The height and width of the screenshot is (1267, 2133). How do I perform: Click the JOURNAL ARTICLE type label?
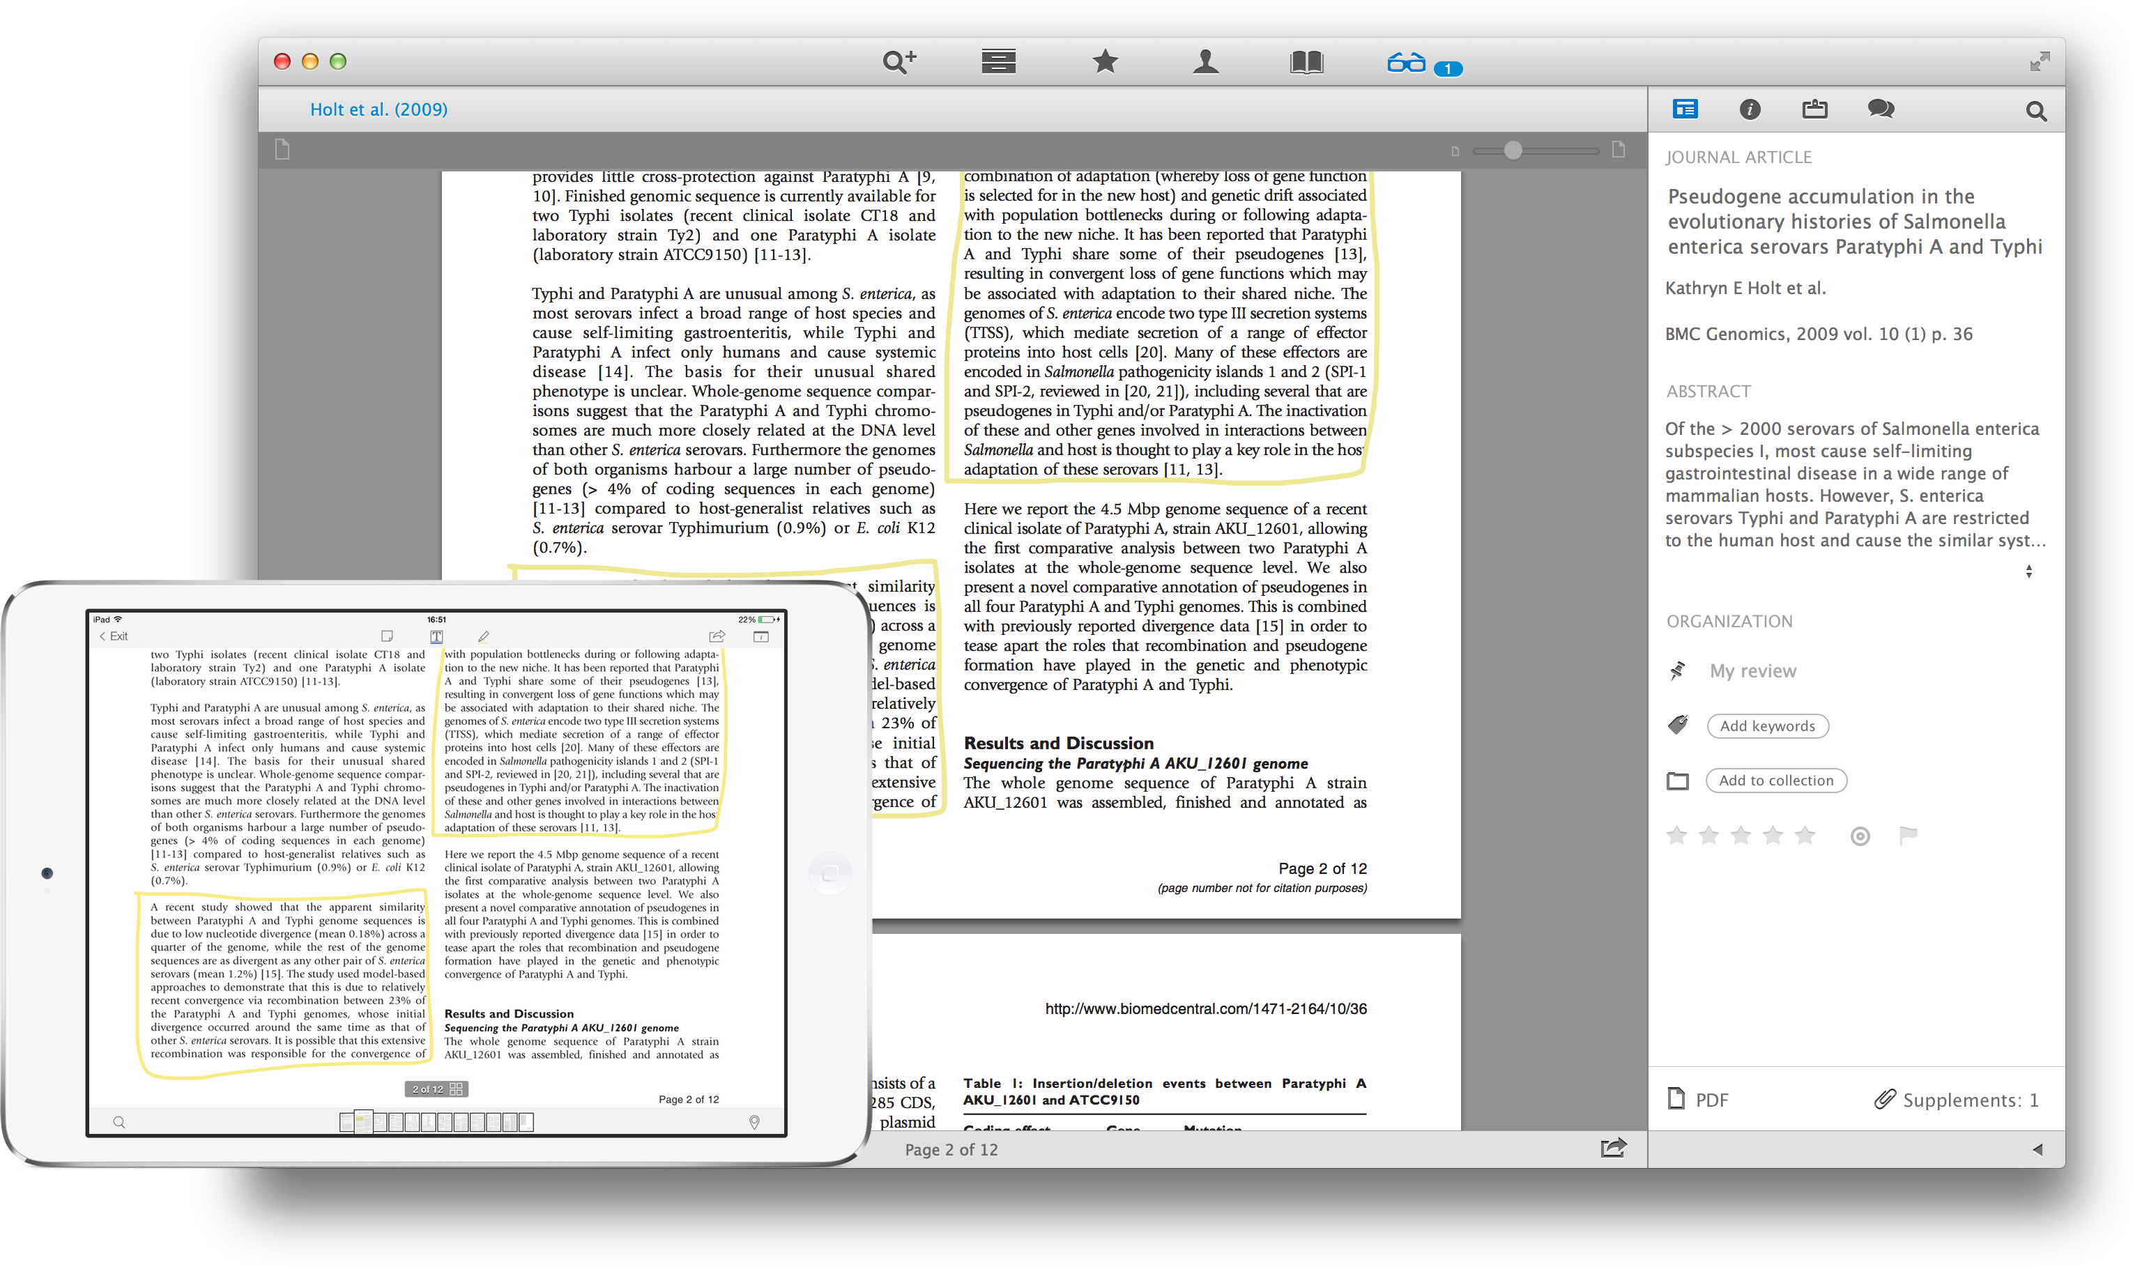1737,157
